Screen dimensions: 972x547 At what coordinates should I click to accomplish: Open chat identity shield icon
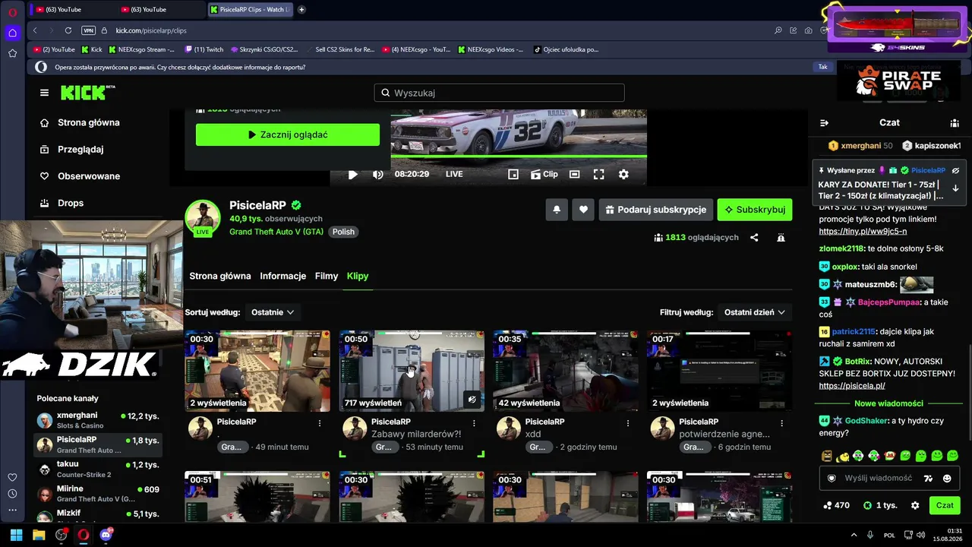pos(832,479)
